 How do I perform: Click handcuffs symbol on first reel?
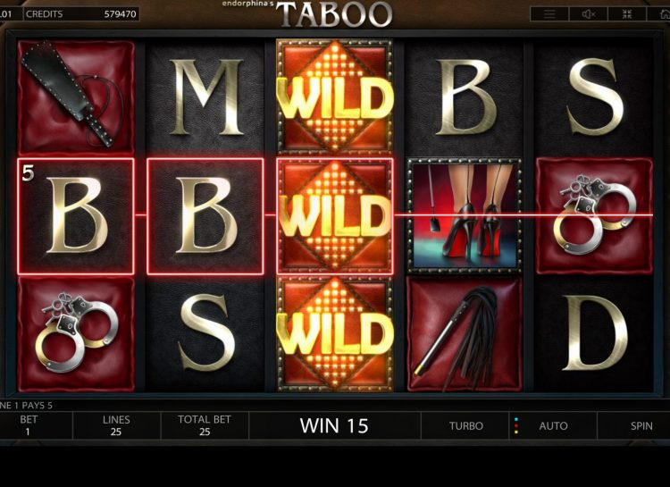[76, 334]
